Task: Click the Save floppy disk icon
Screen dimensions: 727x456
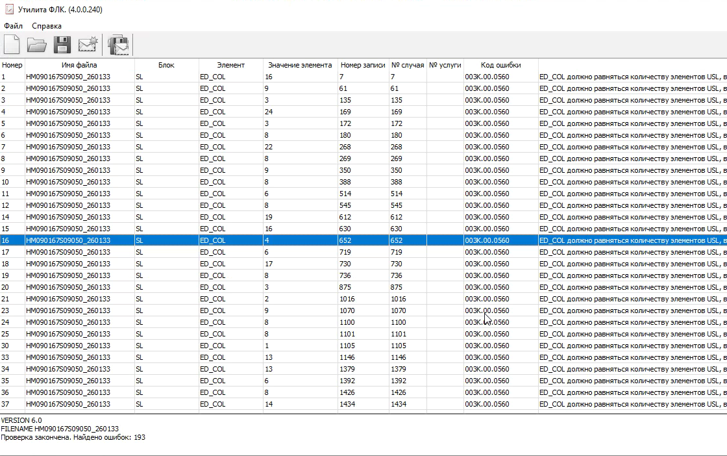Action: point(62,45)
